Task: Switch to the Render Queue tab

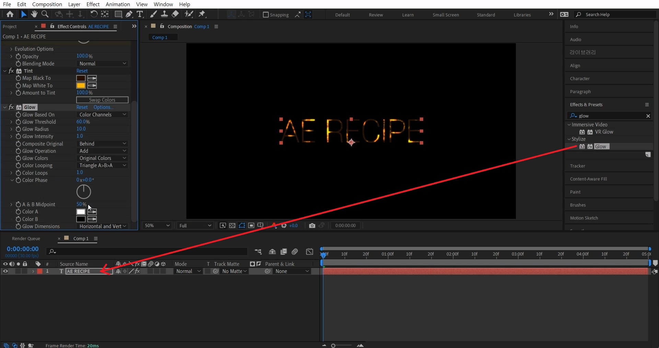Action: point(26,238)
